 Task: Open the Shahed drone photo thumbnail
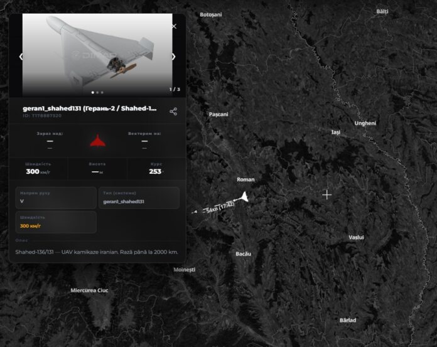(x=97, y=55)
